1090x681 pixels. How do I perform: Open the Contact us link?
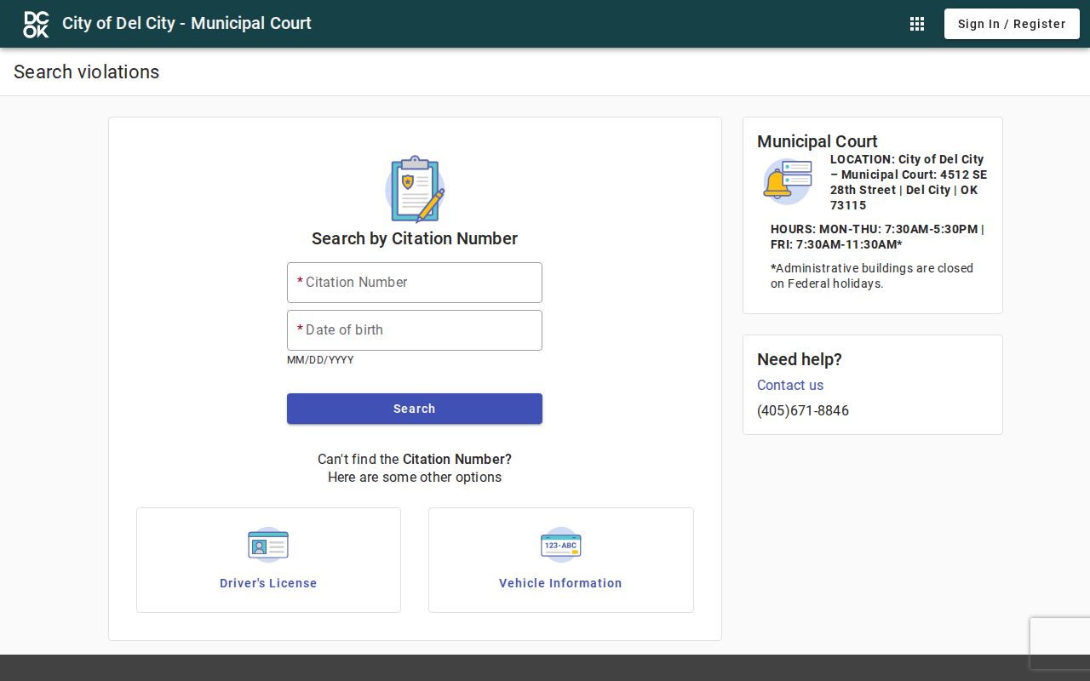pyautogui.click(x=790, y=385)
